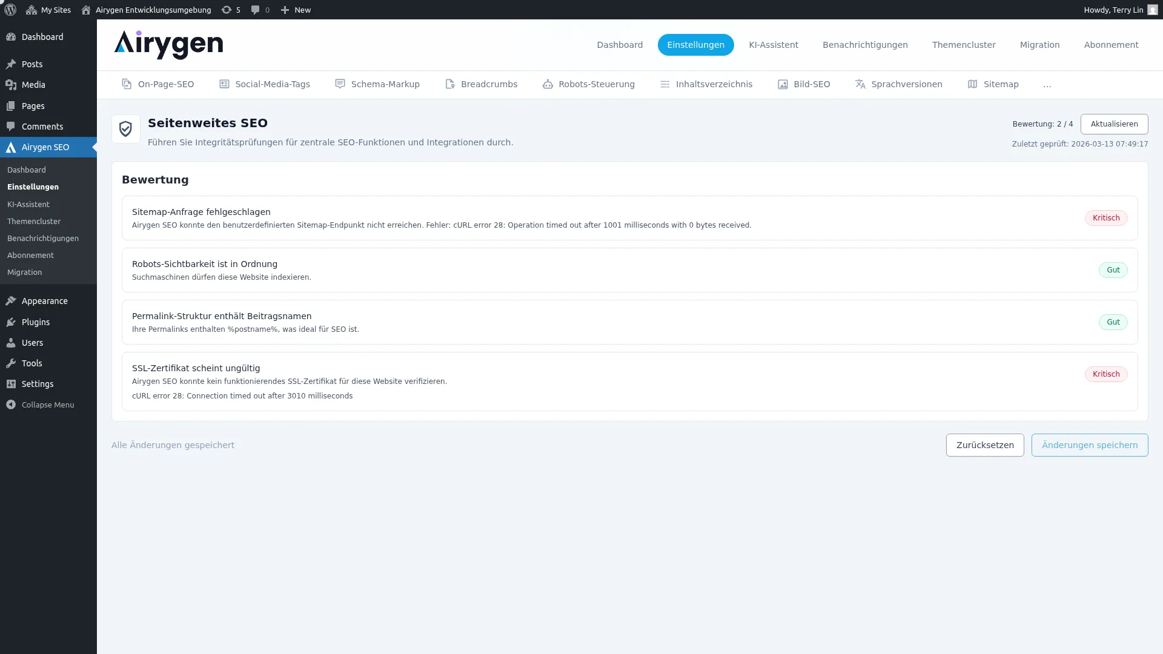Click the Aktualisieren button
Viewport: 1163px width, 654px height.
(x=1114, y=124)
